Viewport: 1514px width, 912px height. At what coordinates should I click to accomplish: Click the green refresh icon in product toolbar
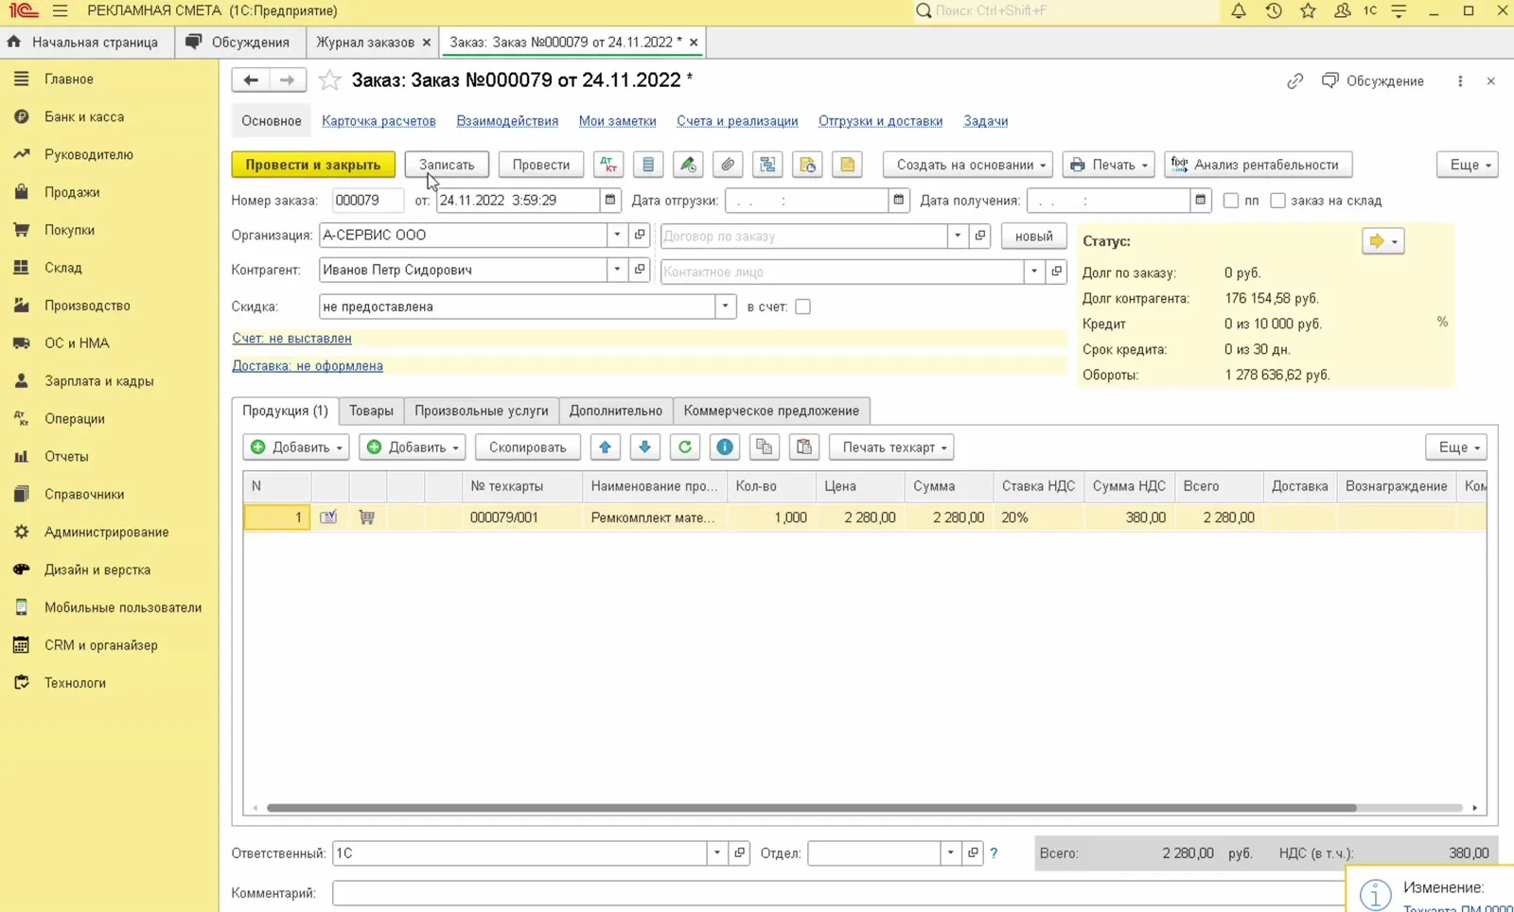pos(685,447)
